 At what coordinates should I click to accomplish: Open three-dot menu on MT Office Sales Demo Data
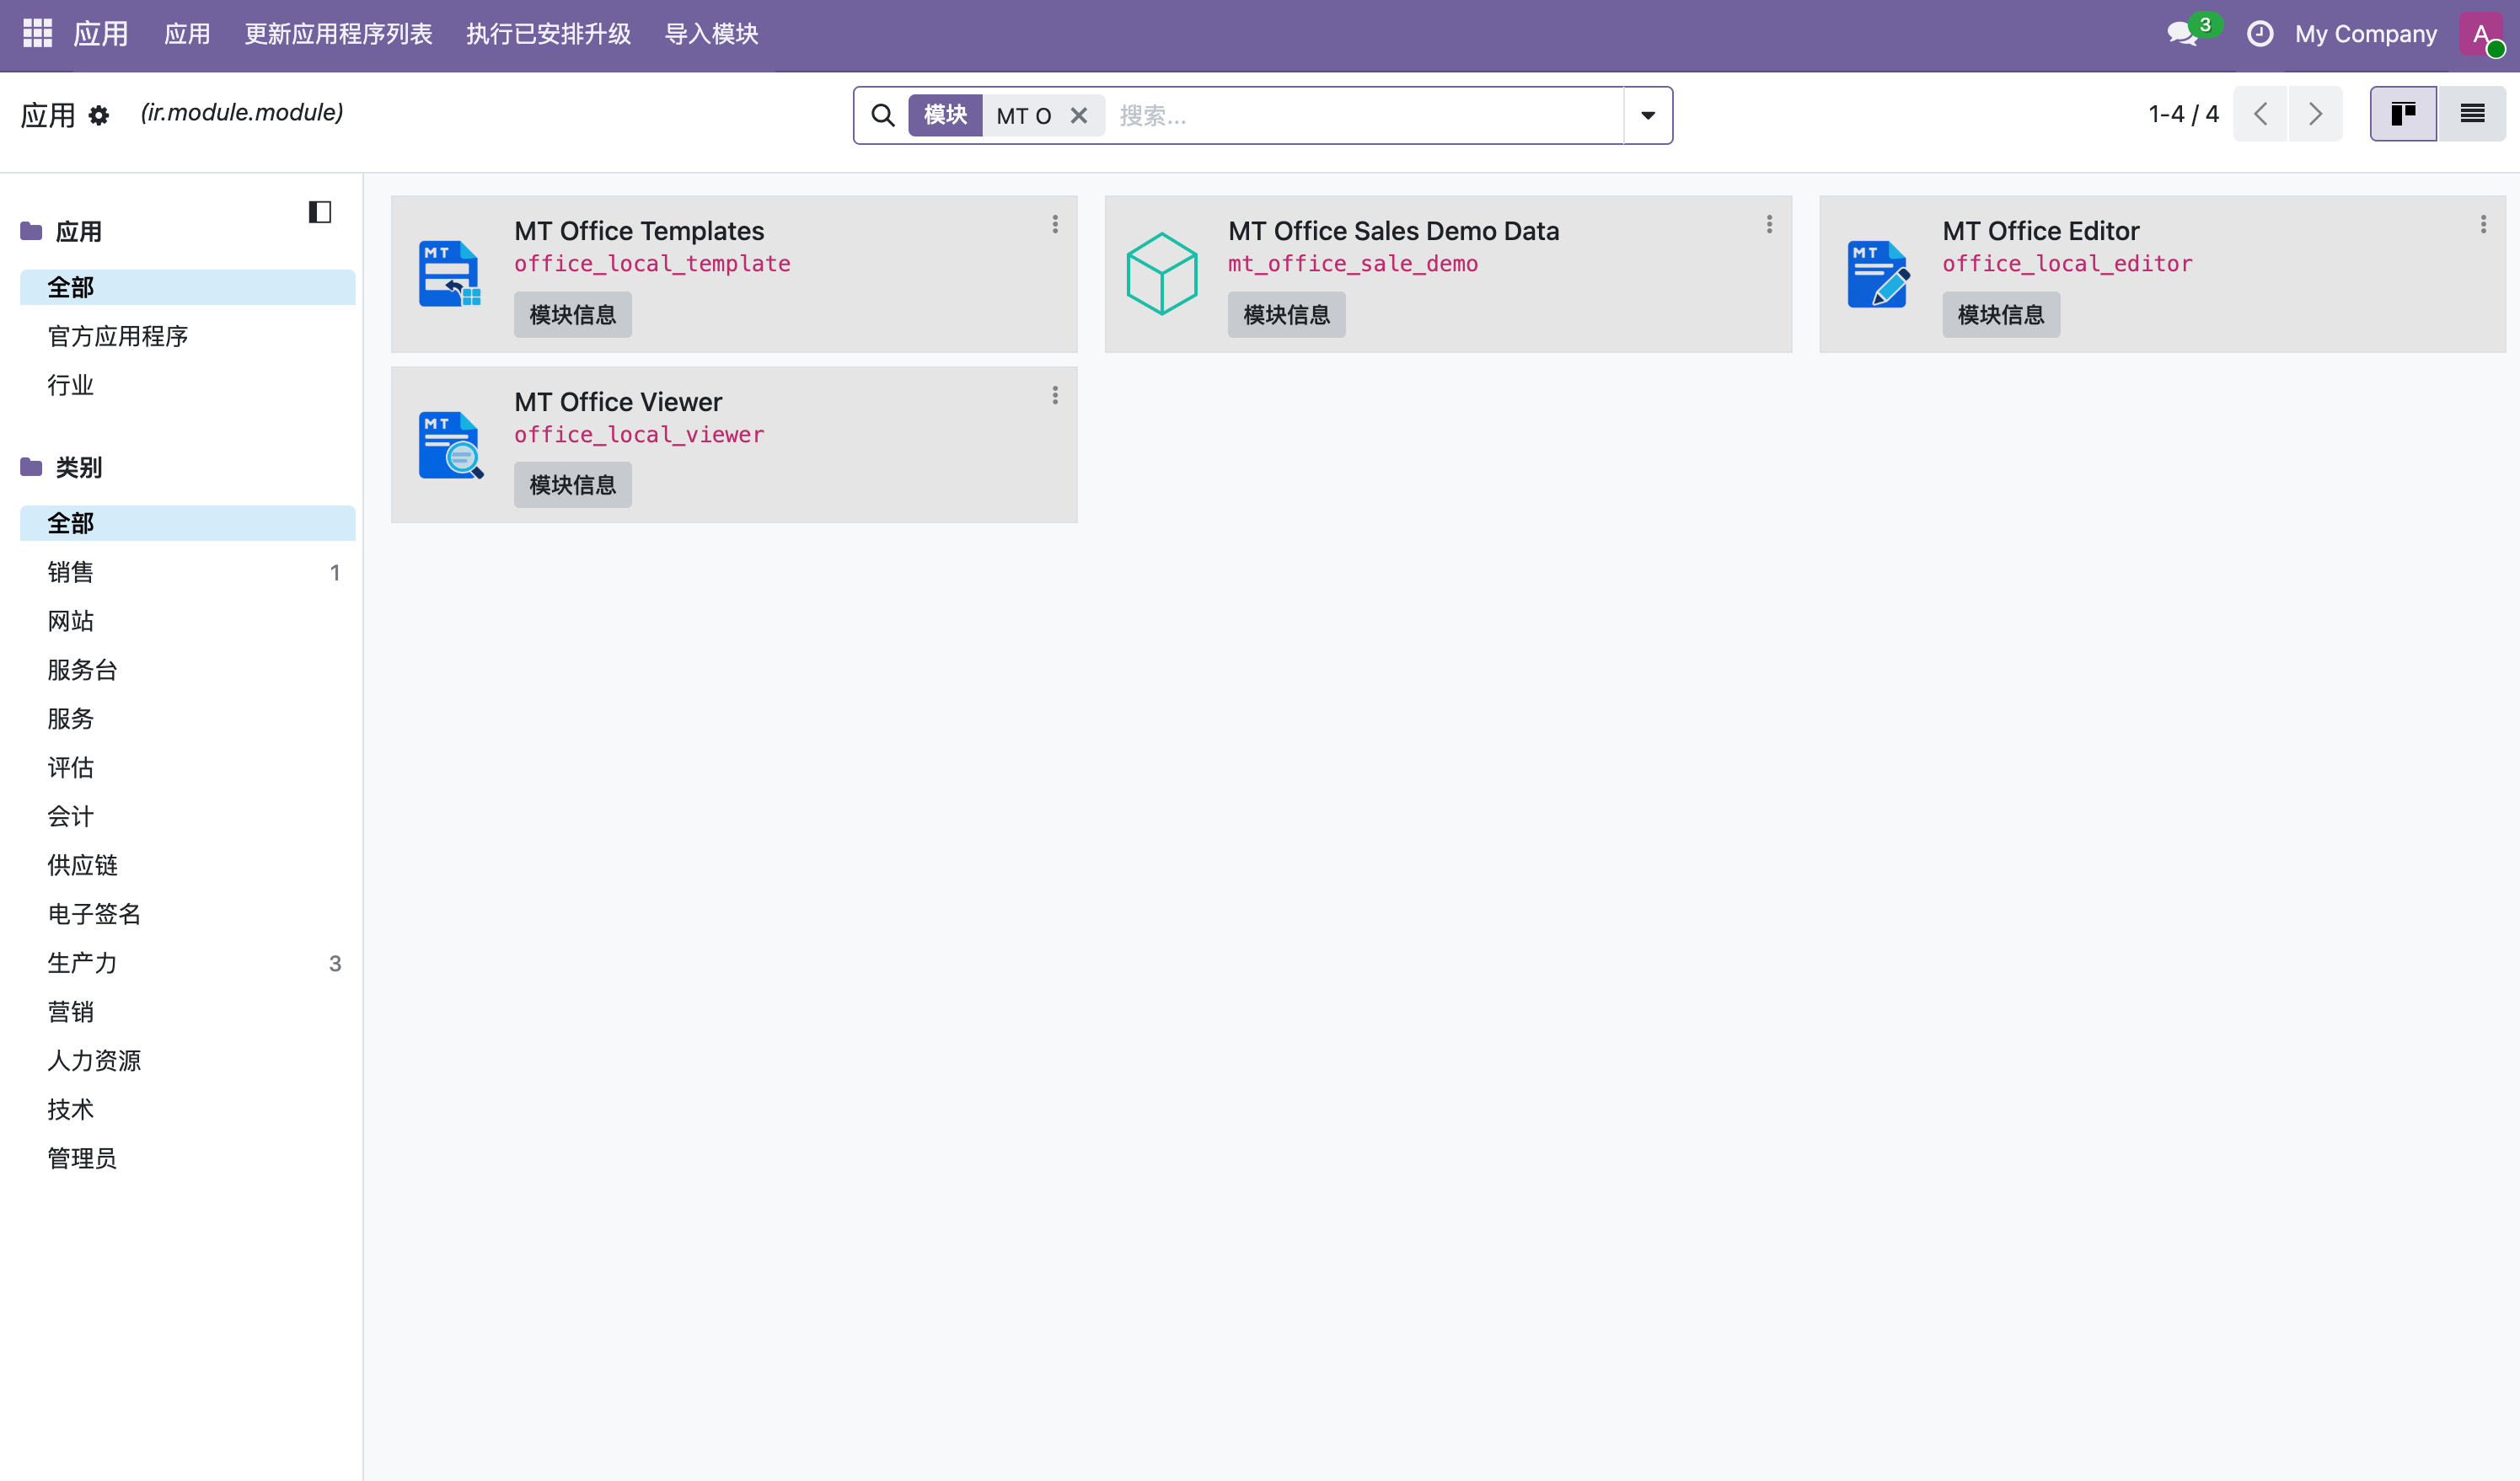coord(1769,224)
